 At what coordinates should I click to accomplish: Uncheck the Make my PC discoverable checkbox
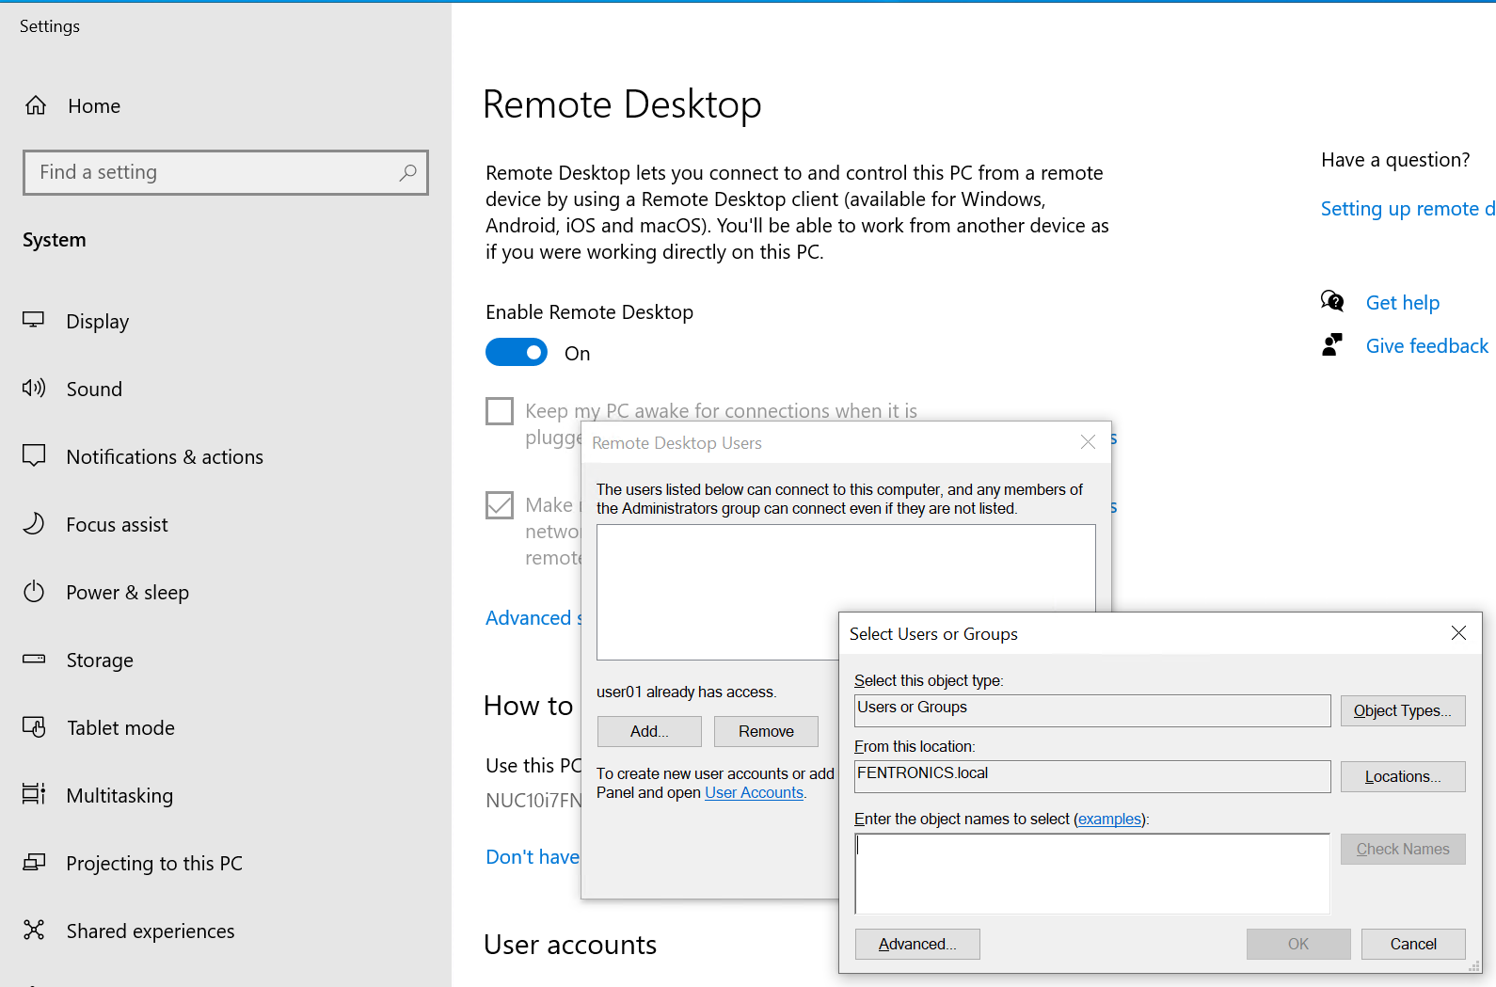click(500, 505)
